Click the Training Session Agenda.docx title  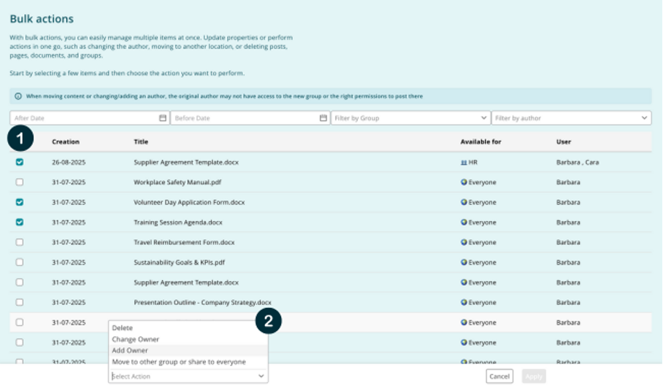point(178,222)
